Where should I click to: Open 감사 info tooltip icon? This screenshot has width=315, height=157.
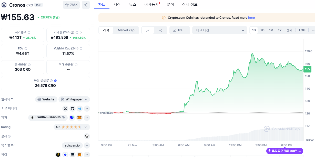9,136
